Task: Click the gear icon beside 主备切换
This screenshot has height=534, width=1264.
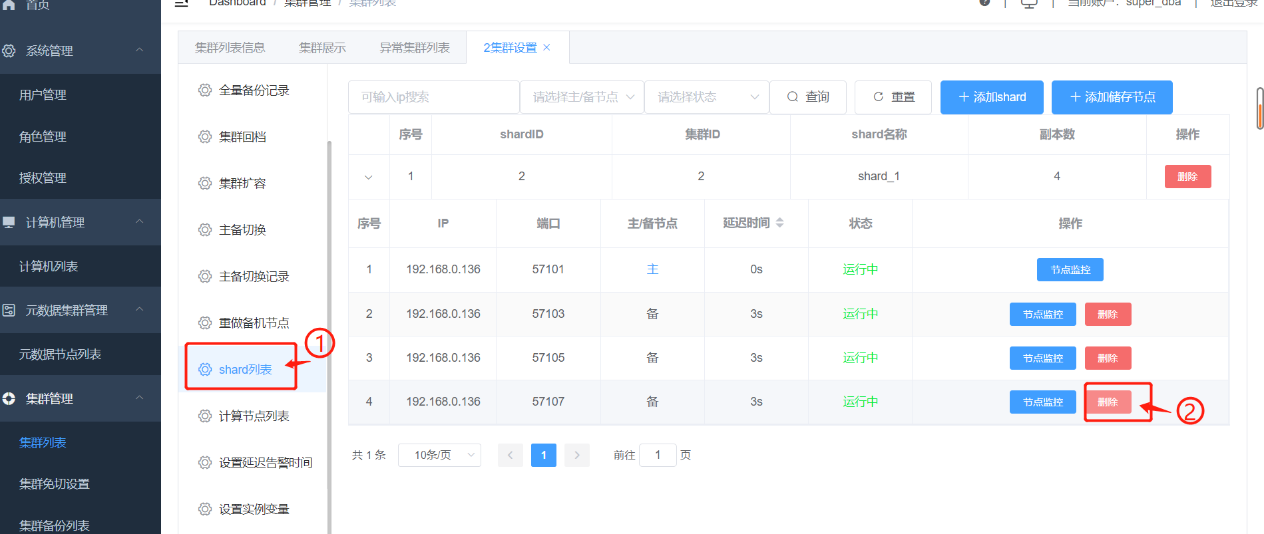Action: pos(205,230)
